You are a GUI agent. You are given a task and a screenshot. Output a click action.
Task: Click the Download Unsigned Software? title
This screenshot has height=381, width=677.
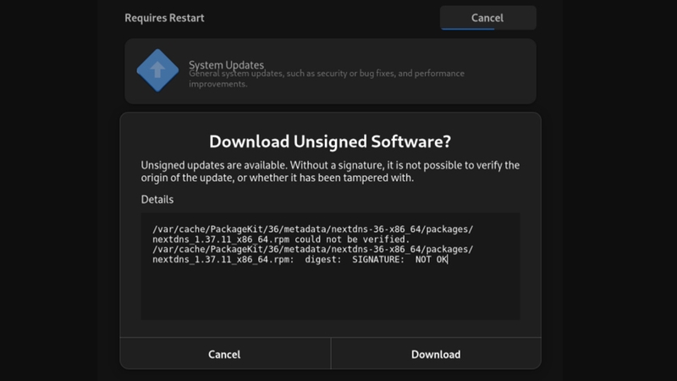coord(330,141)
